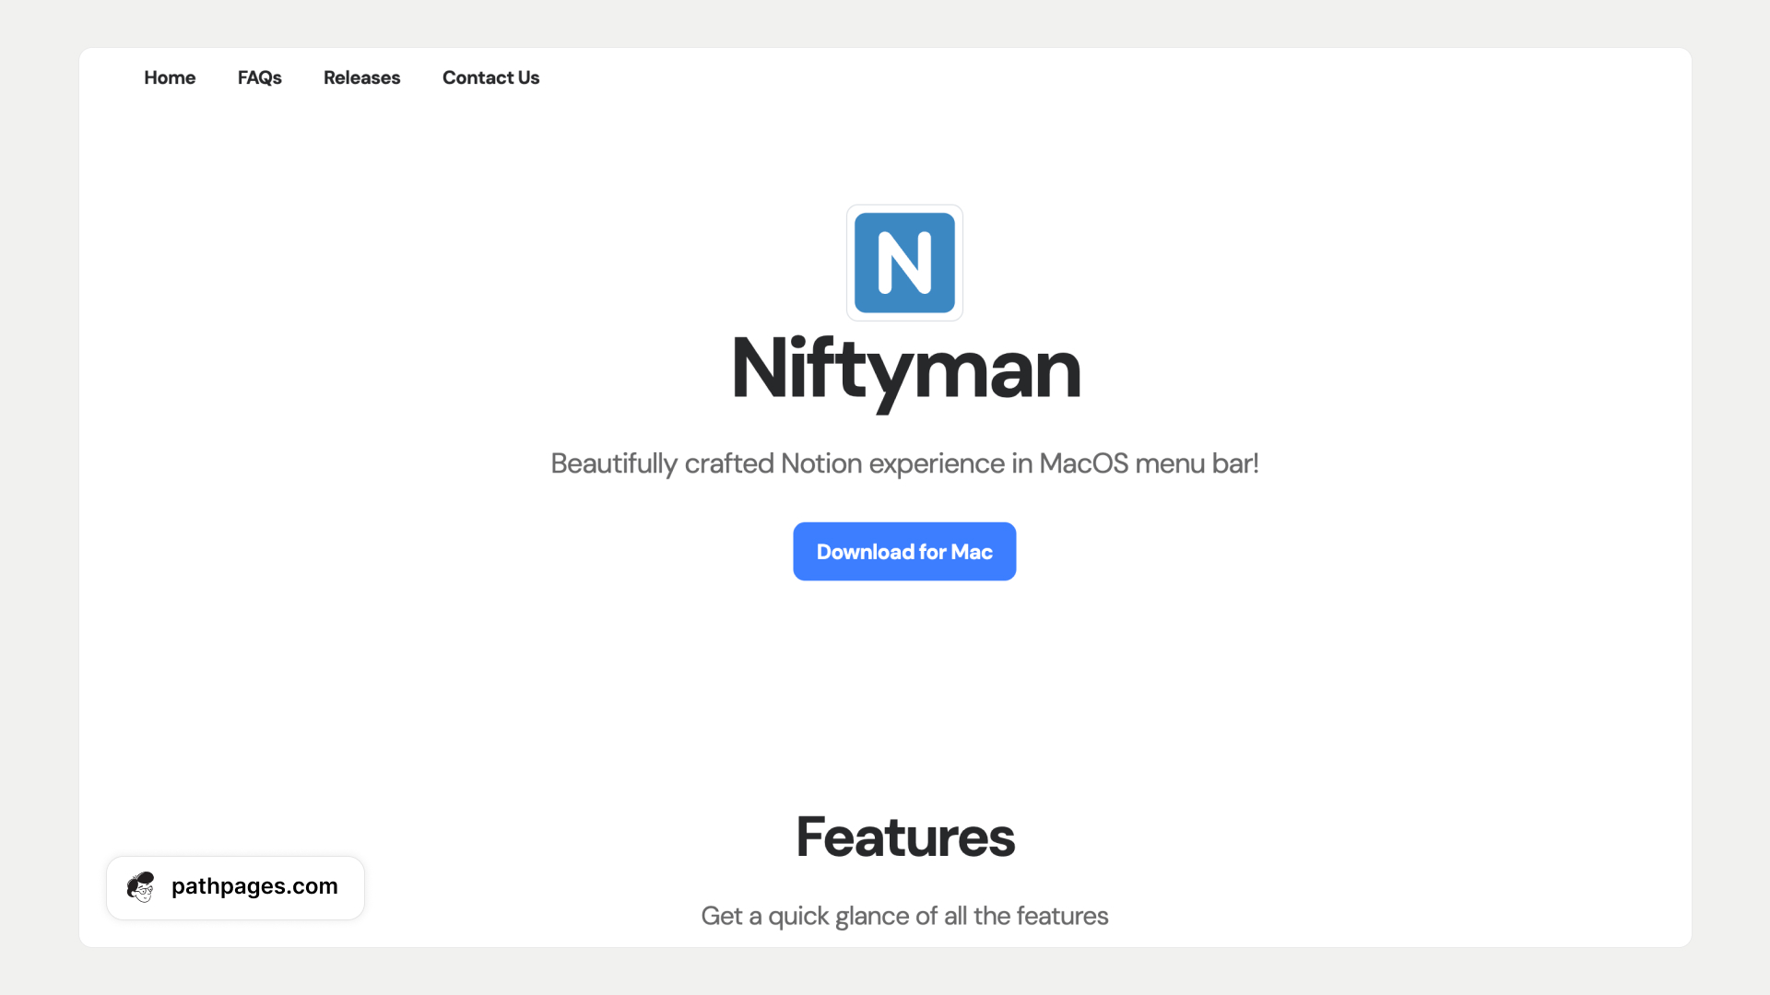Click the 'Beautifully crafted Notion experience' tagline
The image size is (1770, 995).
(x=904, y=463)
